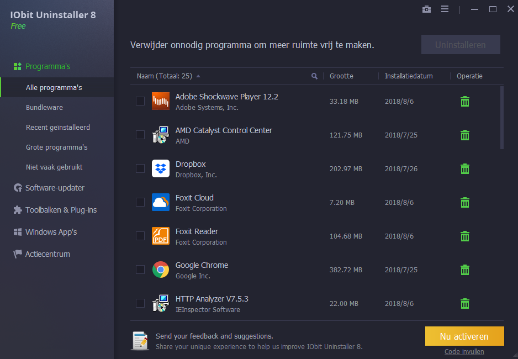This screenshot has width=518, height=359.
Task: Click trash icon for Google Chrome
Action: [465, 270]
